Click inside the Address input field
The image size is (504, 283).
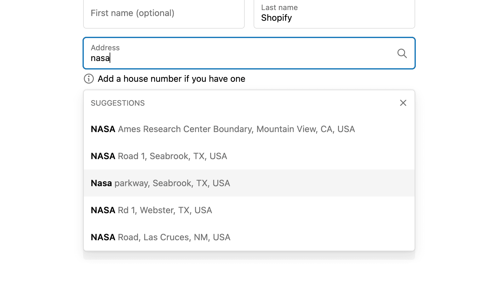click(220, 58)
